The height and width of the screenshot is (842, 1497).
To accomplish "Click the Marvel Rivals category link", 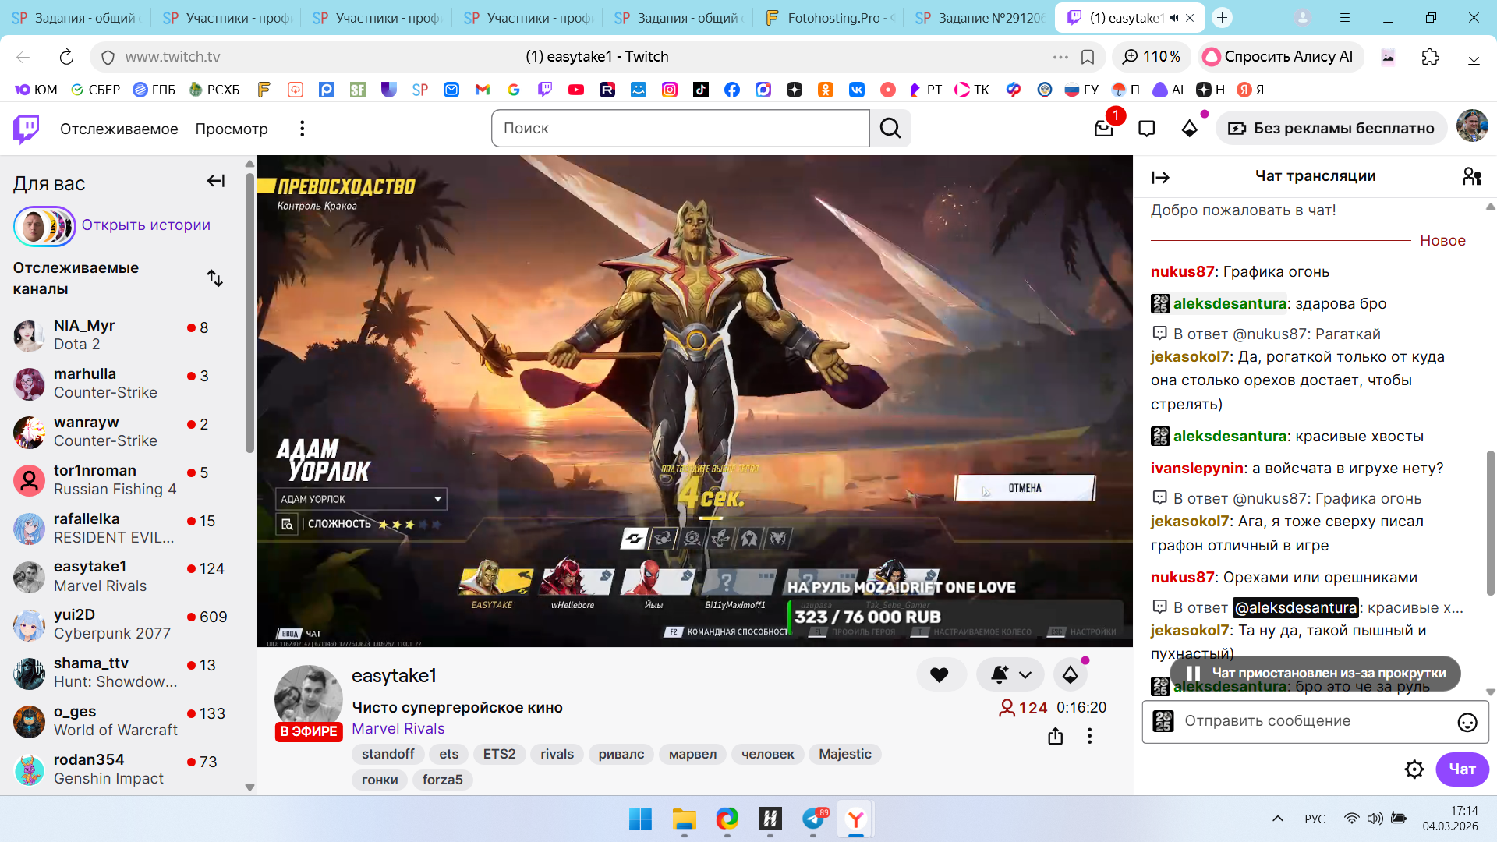I will (398, 728).
